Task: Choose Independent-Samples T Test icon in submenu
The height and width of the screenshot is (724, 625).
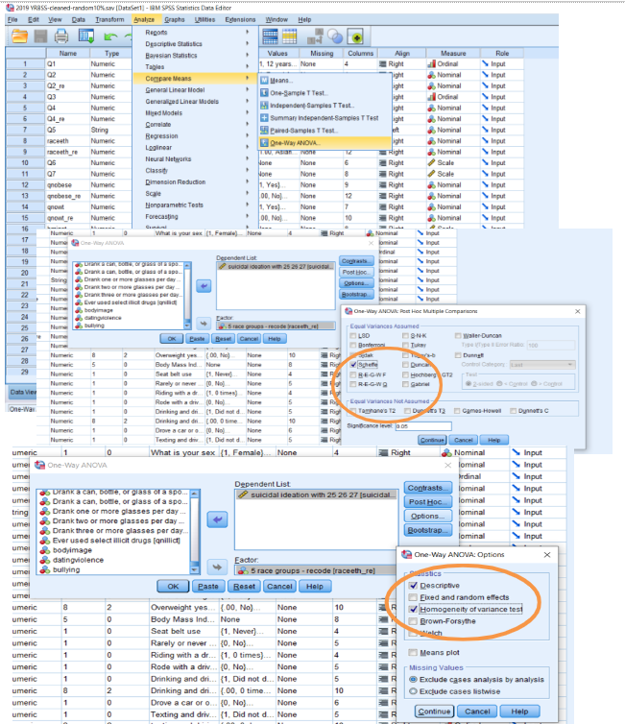Action: pyautogui.click(x=264, y=106)
